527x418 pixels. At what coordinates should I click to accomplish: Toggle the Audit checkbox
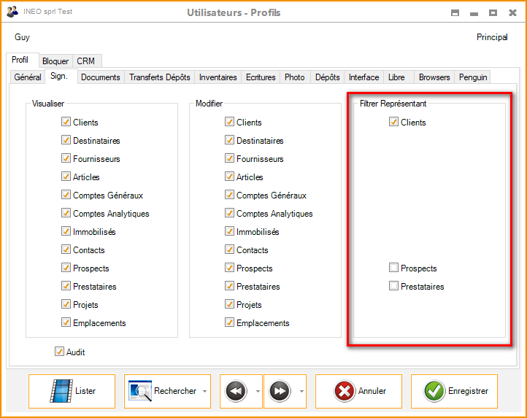click(60, 352)
